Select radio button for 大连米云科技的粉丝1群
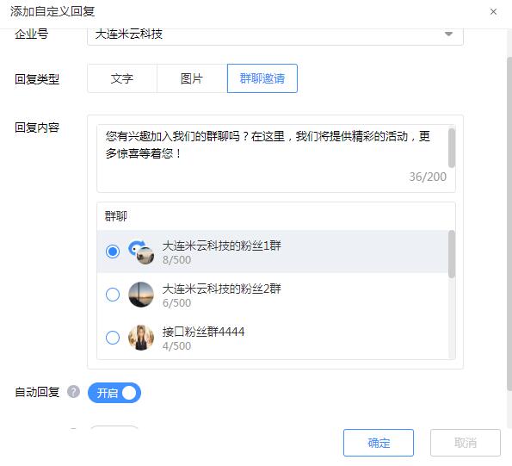This screenshot has width=512, height=466. (113, 252)
